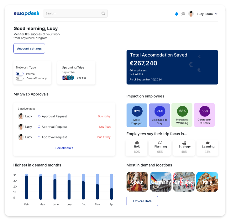Click the Nov demand bar
Image resolution: width=231 pixels, height=221 pixels.
(97, 187)
